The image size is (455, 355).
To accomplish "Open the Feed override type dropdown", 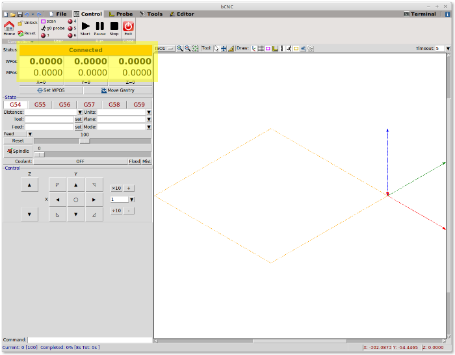I will click(30, 134).
